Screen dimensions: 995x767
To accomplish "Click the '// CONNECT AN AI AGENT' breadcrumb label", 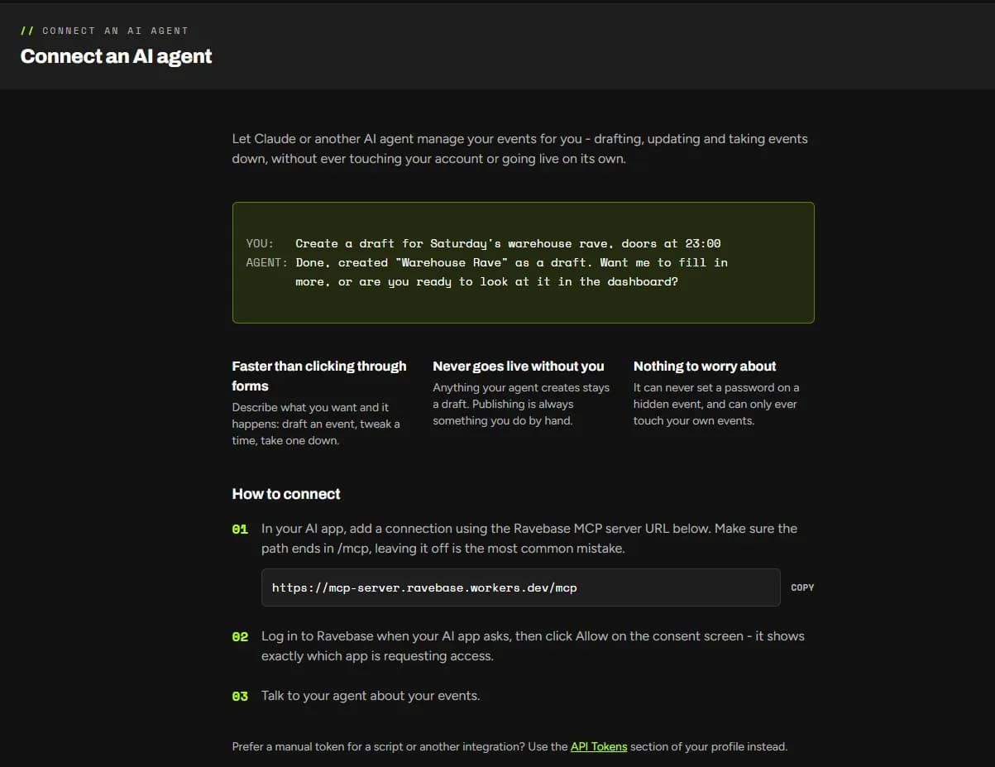I will pos(104,31).
